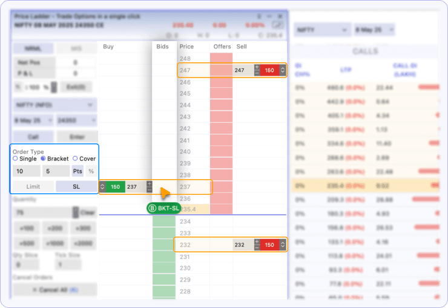Click the Sell column header
This screenshot has height=308, width=448.
click(242, 47)
